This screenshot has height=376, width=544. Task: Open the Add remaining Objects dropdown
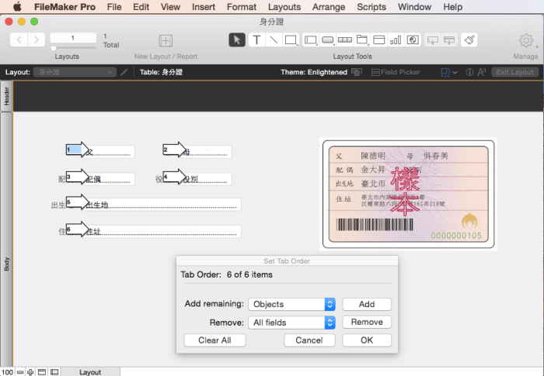(x=291, y=305)
